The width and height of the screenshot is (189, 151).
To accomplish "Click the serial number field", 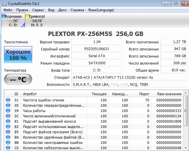I will [x=97, y=49].
